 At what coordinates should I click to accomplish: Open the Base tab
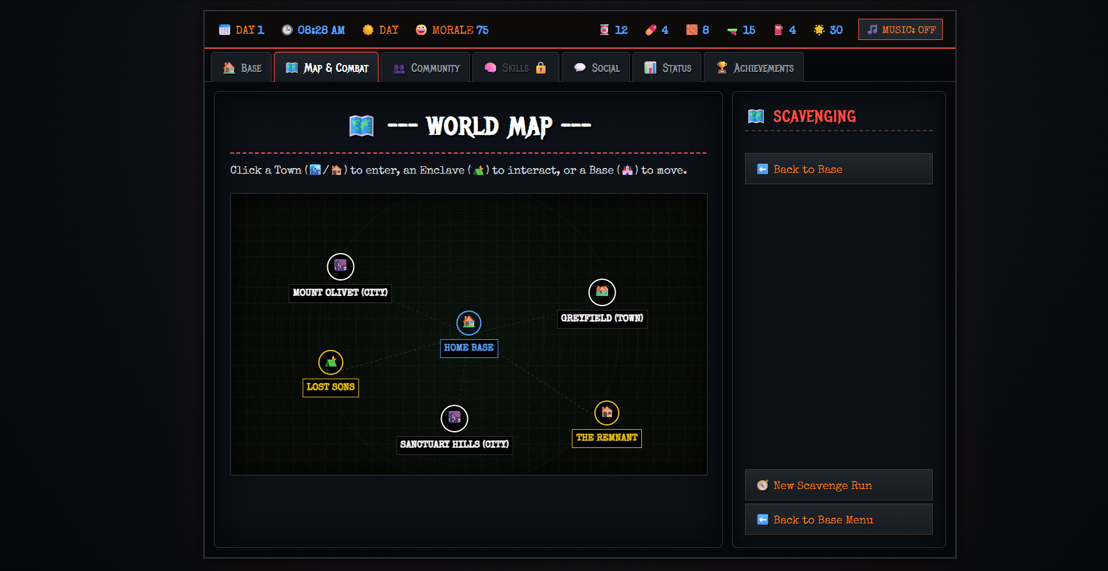[241, 67]
